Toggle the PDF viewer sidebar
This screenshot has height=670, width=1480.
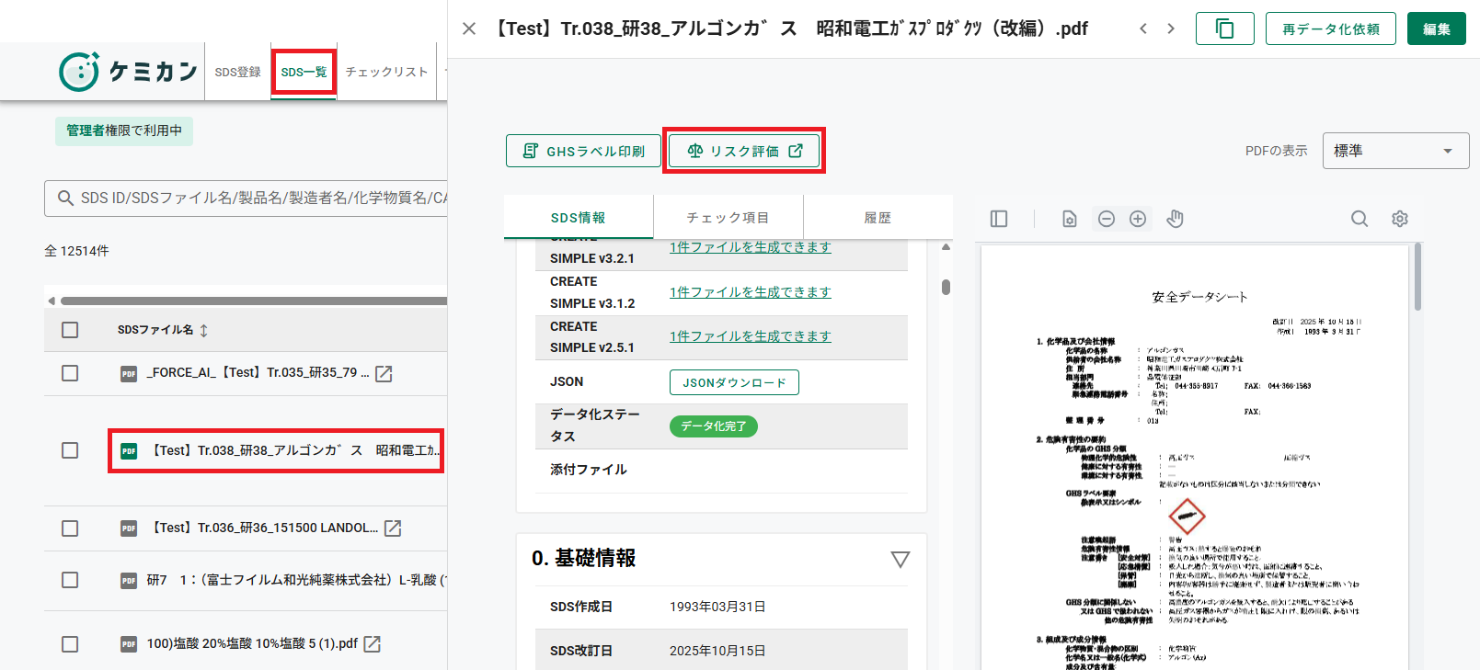tap(999, 219)
